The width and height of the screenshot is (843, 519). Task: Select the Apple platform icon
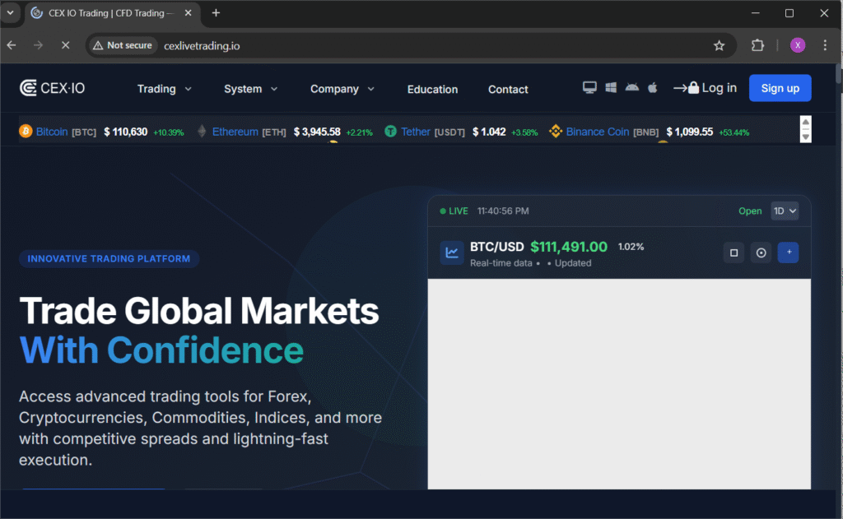pyautogui.click(x=653, y=86)
